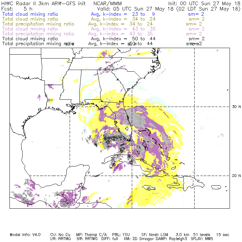Click the "CU: No Cu" setting text
This screenshot has height=242, width=242.
pyautogui.click(x=60, y=235)
